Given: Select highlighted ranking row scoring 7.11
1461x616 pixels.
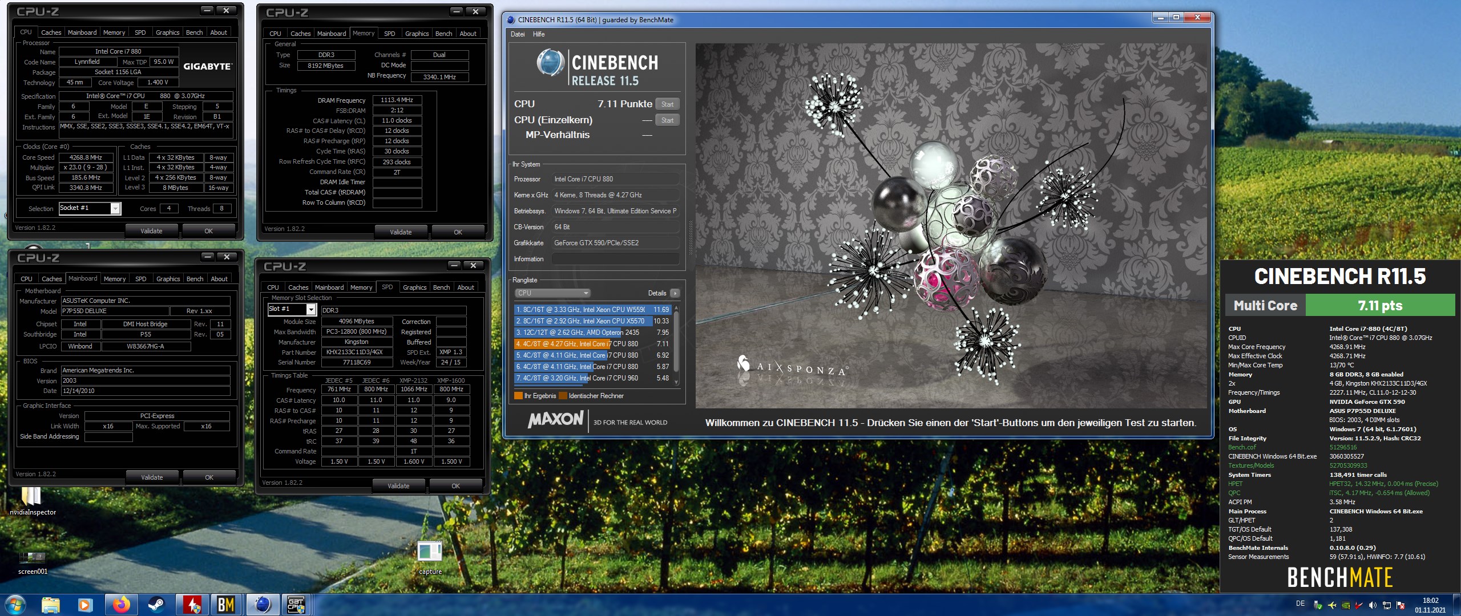Looking at the screenshot, I should (x=592, y=344).
